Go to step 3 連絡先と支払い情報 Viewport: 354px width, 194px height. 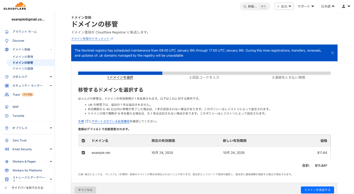(x=289, y=77)
